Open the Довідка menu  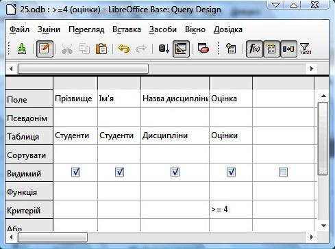pyautogui.click(x=228, y=29)
